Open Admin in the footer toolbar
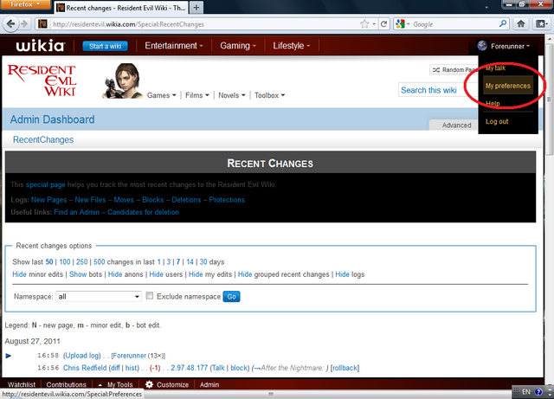Image resolution: width=554 pixels, height=399 pixels. (x=209, y=384)
